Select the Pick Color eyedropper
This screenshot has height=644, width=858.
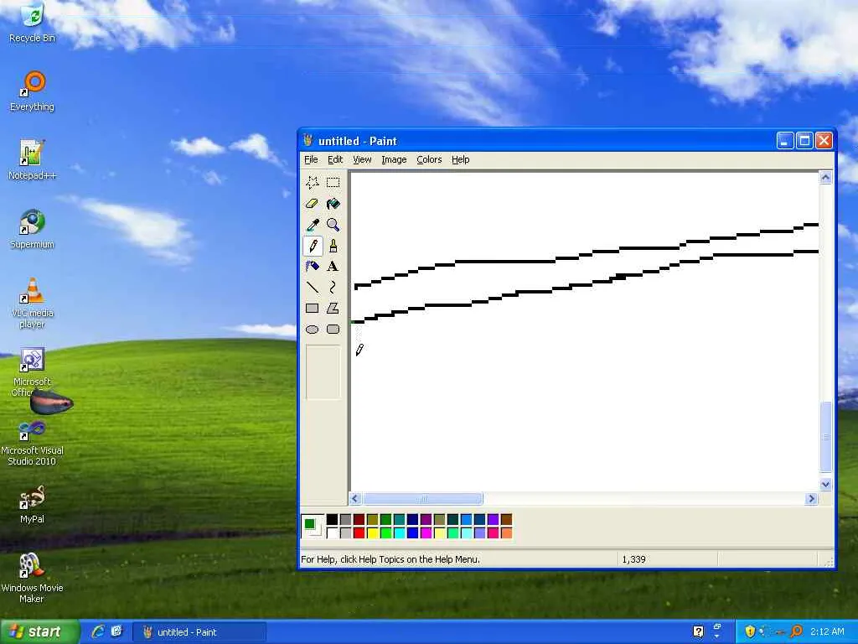click(313, 225)
